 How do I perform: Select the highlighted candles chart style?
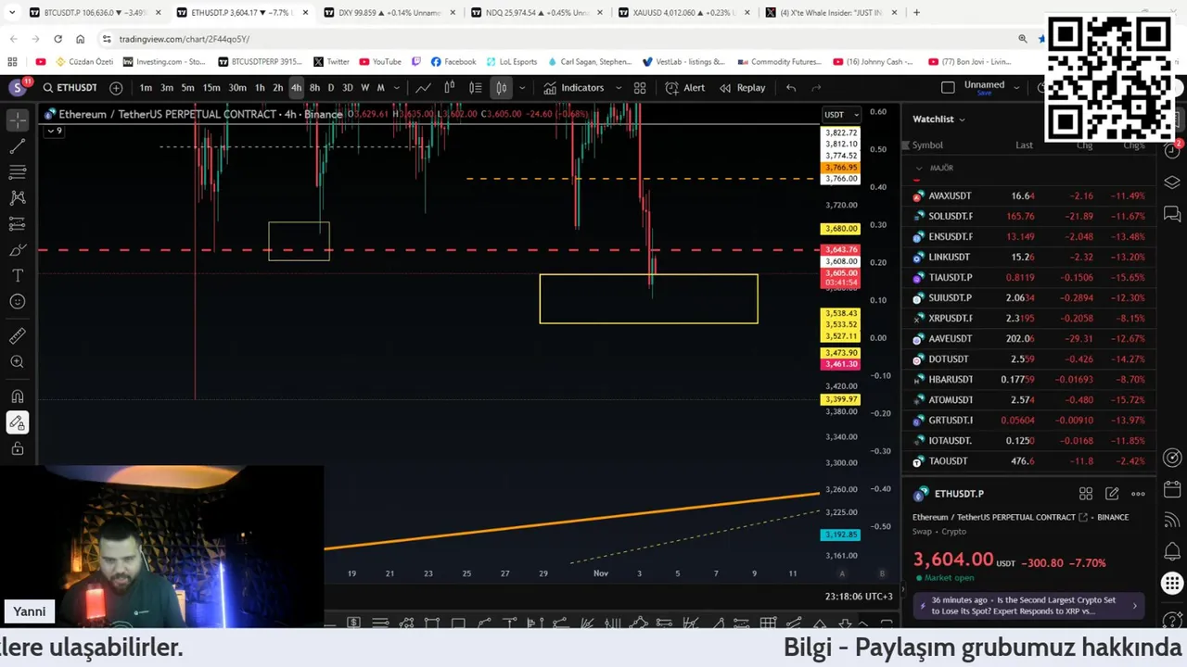502,88
